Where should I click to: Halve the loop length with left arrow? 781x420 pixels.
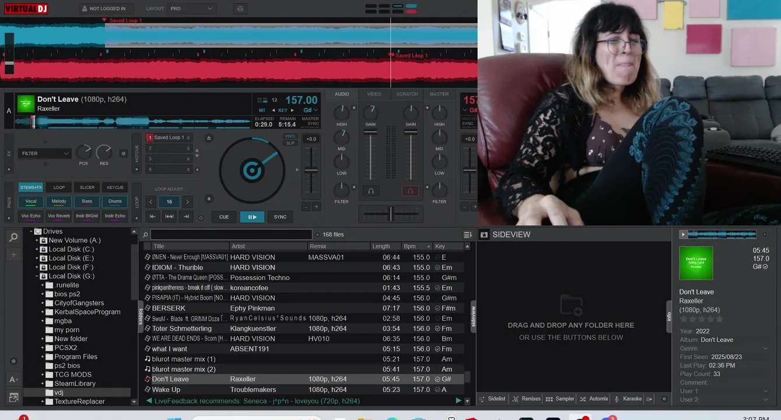pyautogui.click(x=151, y=202)
